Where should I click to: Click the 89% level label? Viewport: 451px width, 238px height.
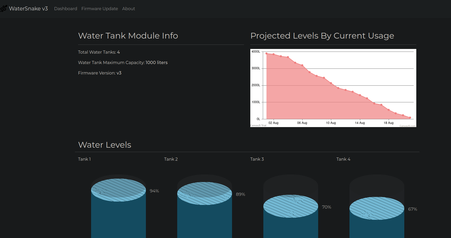[x=240, y=194]
